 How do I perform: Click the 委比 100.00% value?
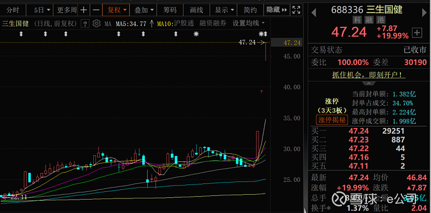pos(353,62)
